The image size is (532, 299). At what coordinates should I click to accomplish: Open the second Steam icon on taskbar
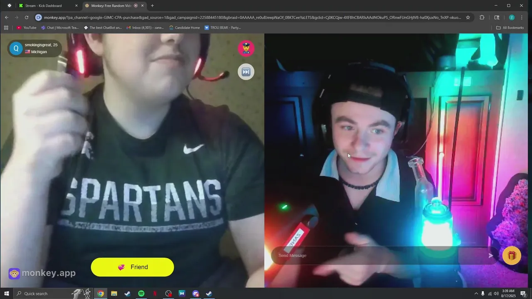(209, 294)
